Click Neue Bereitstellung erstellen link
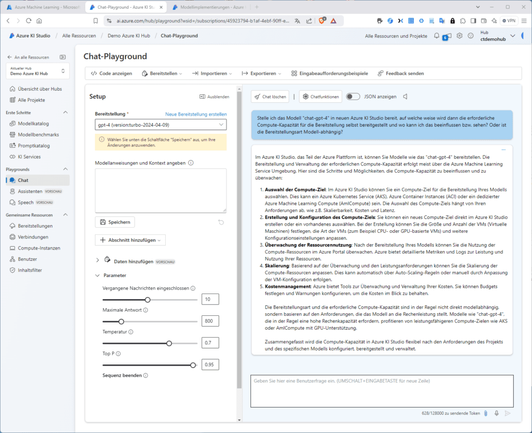 point(196,114)
